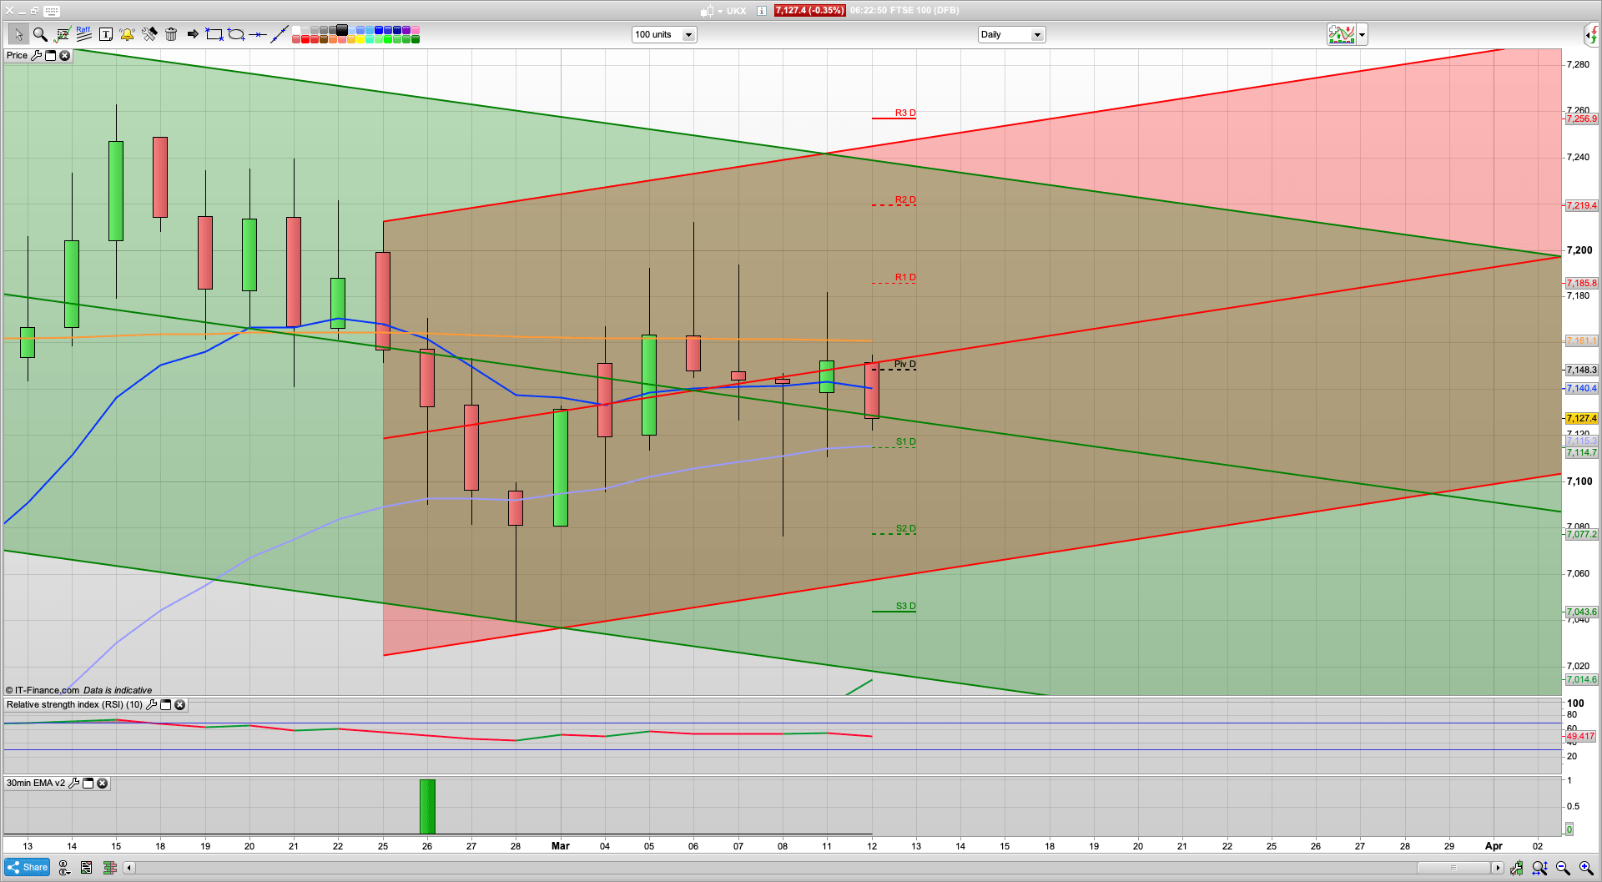The image size is (1602, 882).
Task: Select the magnifying glass zoom tool
Action: 39,34
